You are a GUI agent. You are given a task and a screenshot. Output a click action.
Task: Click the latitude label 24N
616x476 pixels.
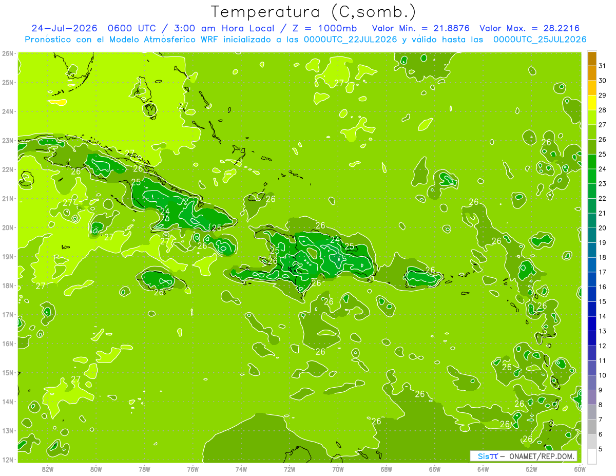(x=8, y=111)
